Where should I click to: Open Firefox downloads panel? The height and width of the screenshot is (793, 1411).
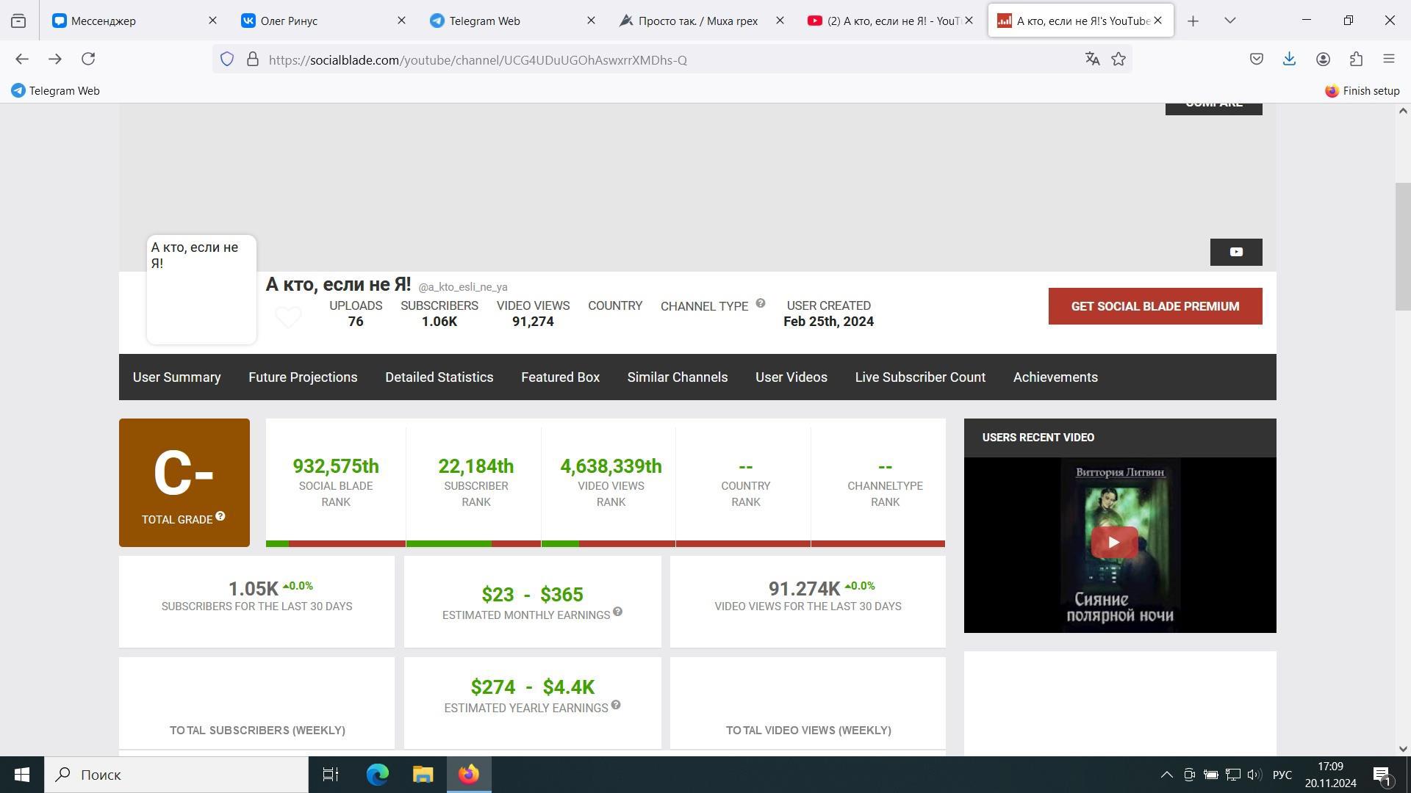[x=1289, y=59]
